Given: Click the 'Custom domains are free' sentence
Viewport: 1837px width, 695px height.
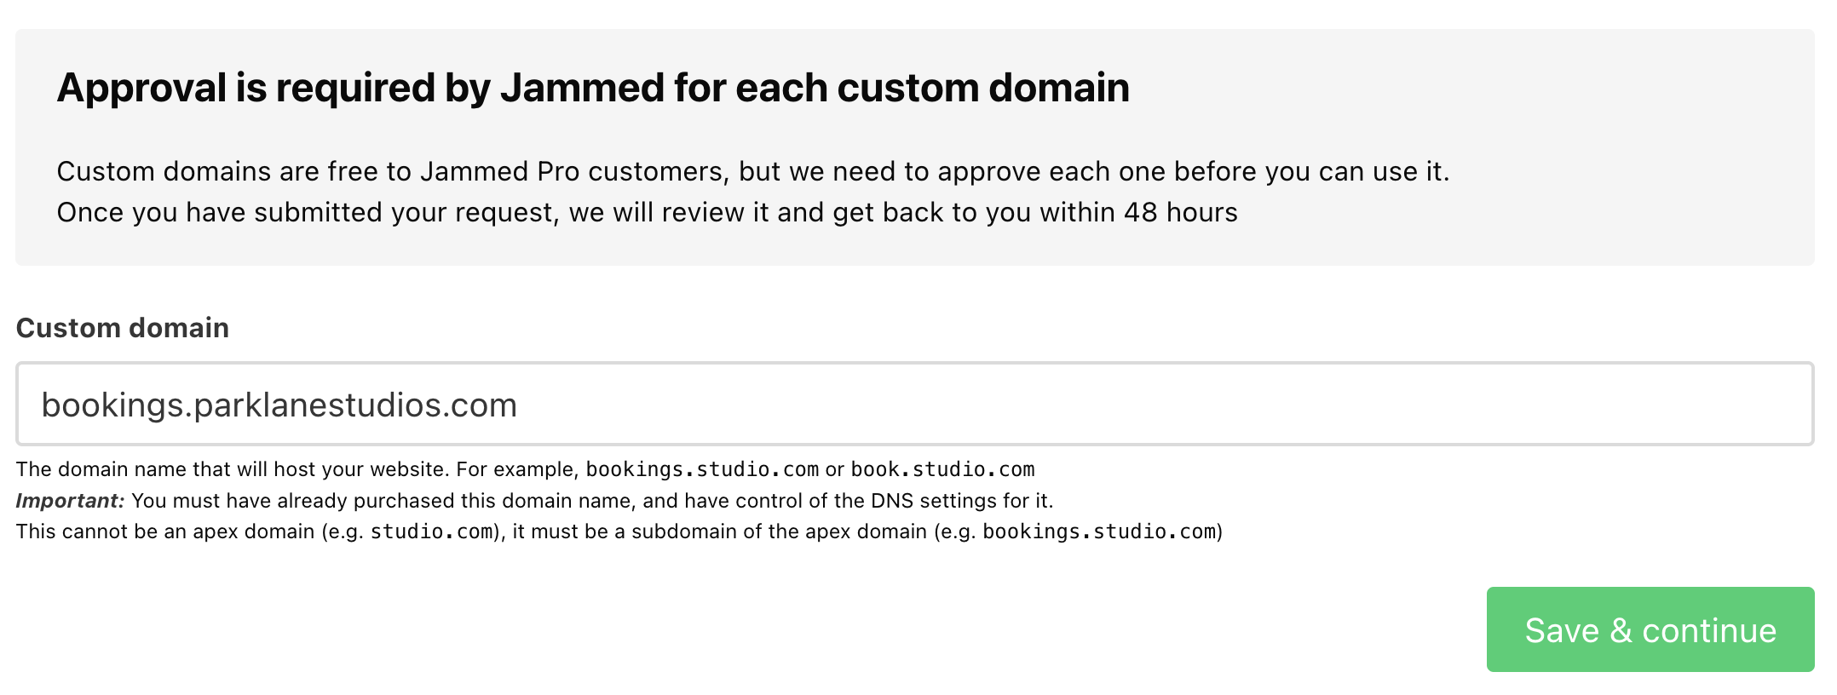Looking at the screenshot, I should (x=753, y=172).
